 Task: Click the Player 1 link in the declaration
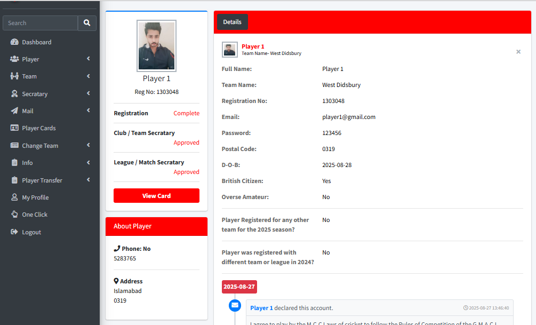point(261,307)
